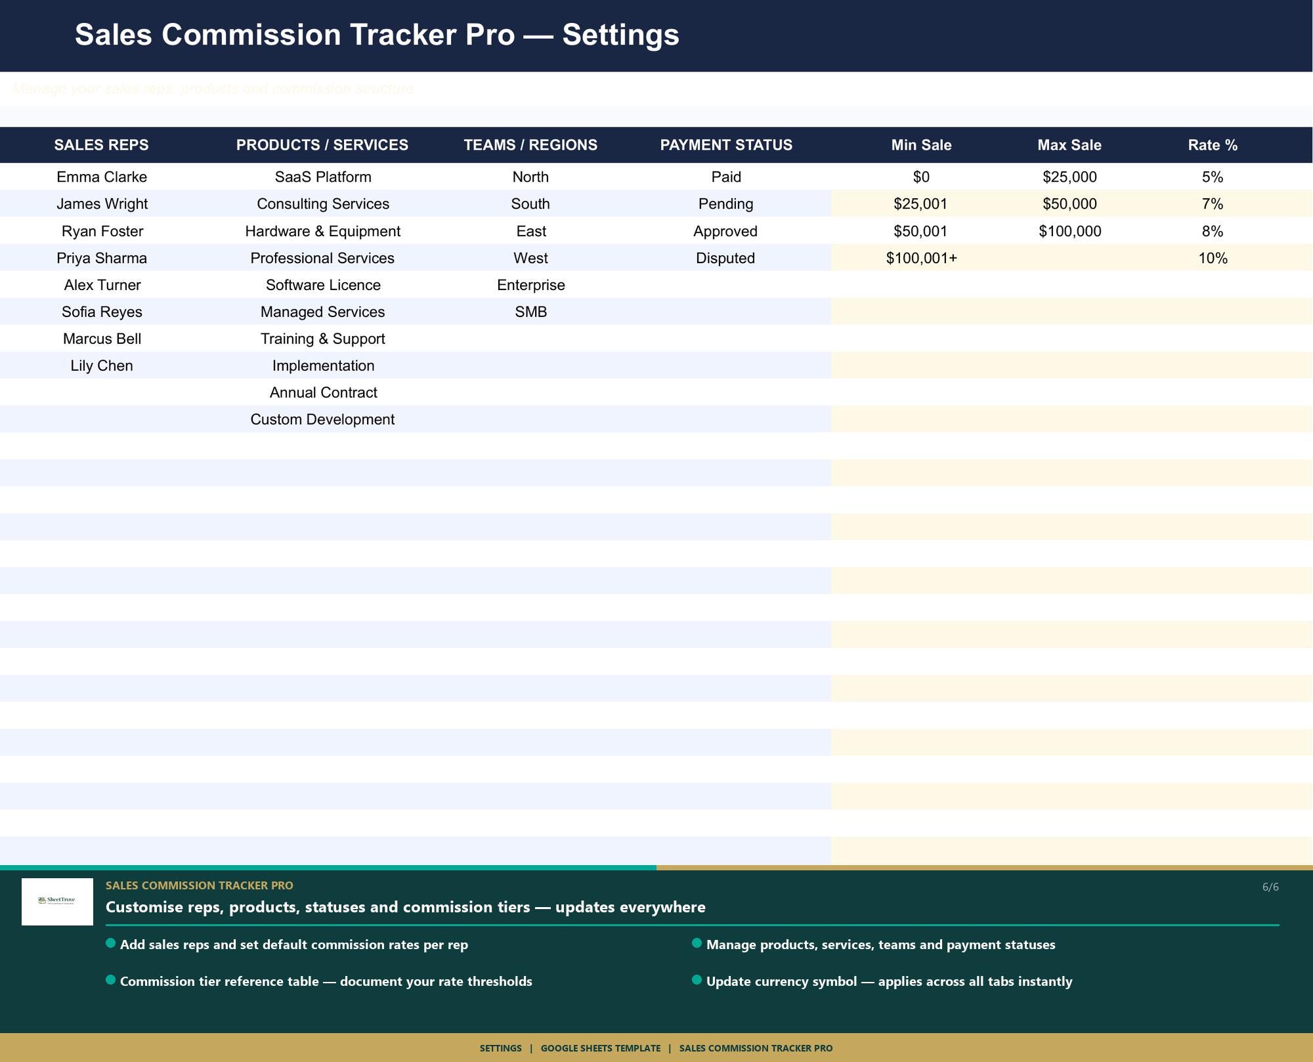1313x1062 pixels.
Task: Click the SheetTrove logo thumbnail
Action: (x=57, y=901)
